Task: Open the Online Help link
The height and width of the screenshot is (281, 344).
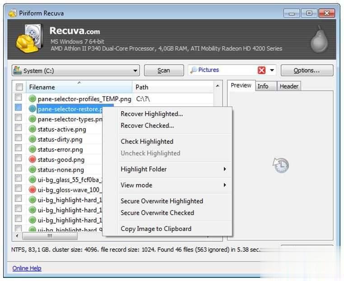Action: click(27, 268)
